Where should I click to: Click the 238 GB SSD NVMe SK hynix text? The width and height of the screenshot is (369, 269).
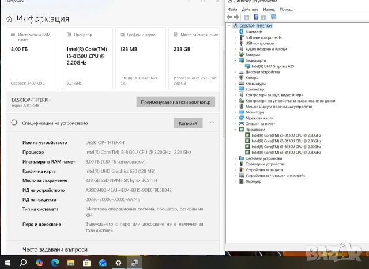tap(121, 180)
